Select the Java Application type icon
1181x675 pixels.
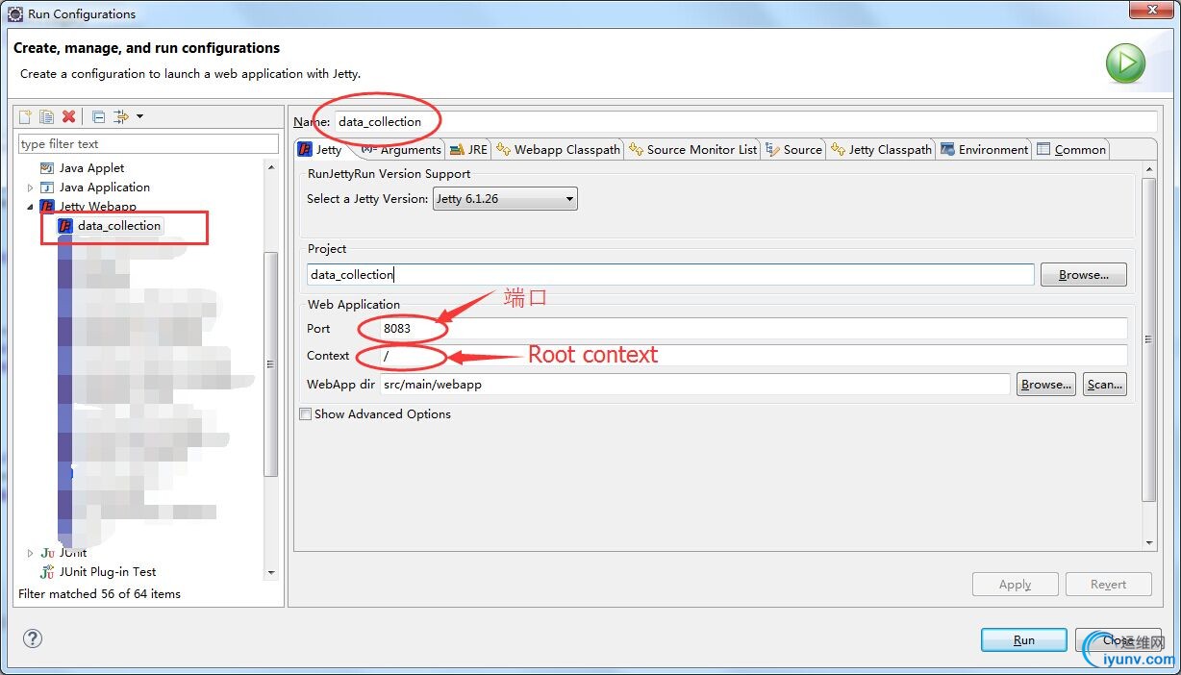tap(47, 187)
